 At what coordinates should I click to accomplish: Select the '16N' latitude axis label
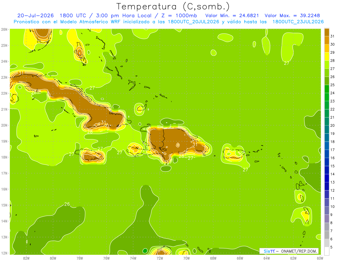tap(4, 189)
